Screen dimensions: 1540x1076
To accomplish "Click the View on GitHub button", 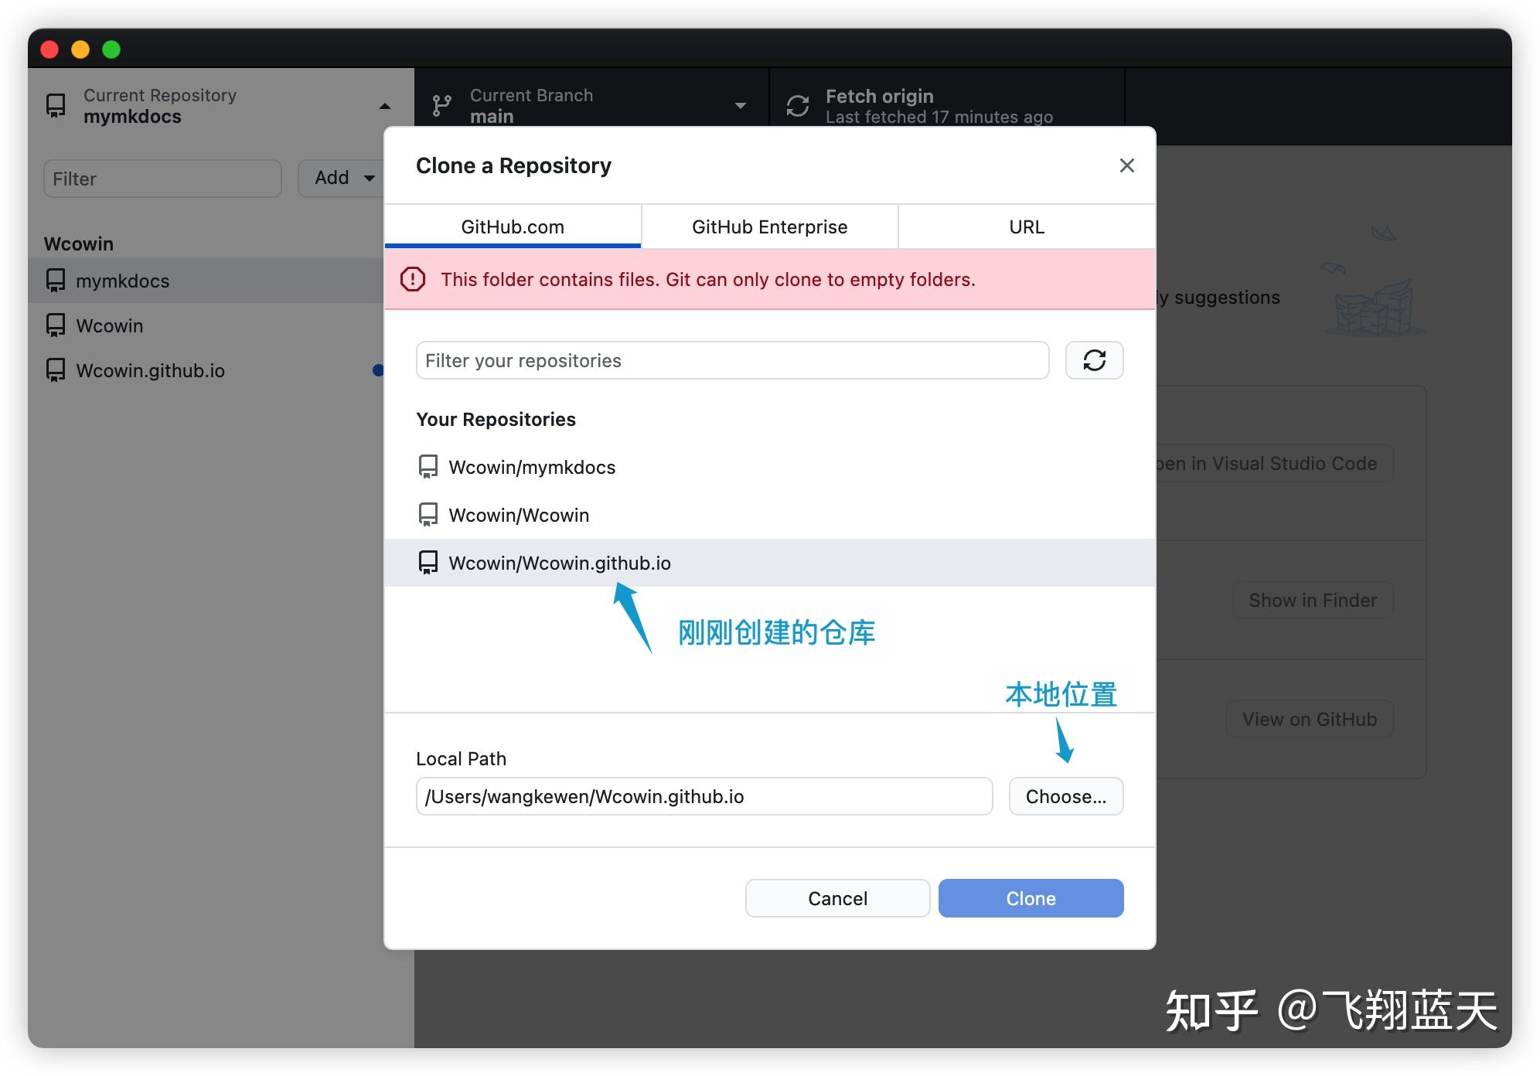I will (1309, 718).
